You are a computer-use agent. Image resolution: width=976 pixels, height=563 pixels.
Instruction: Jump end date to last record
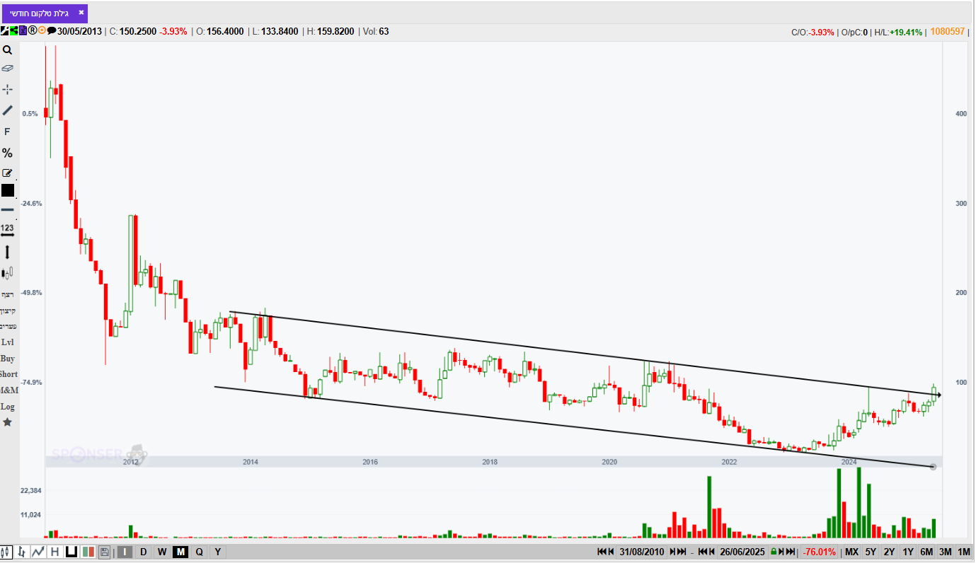pyautogui.click(x=791, y=552)
